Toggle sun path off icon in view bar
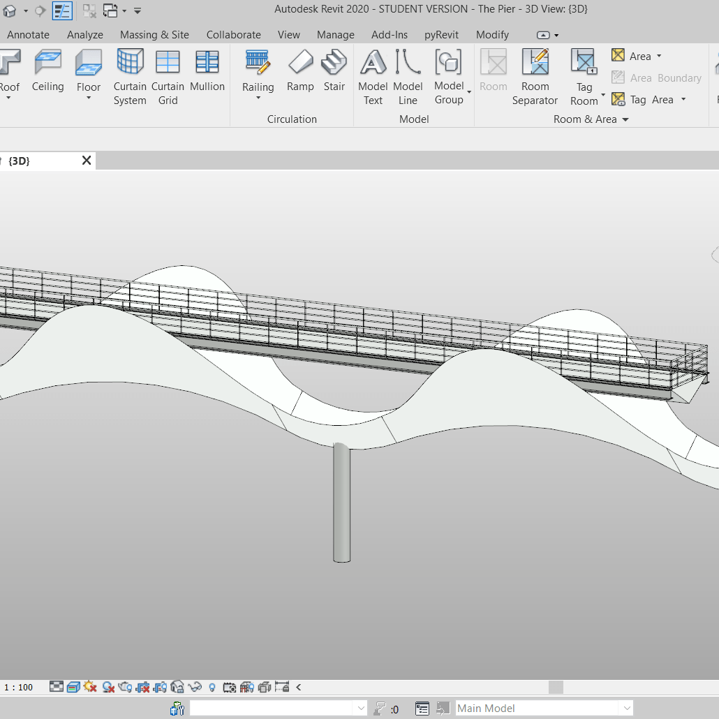The width and height of the screenshot is (719, 719). (x=90, y=687)
